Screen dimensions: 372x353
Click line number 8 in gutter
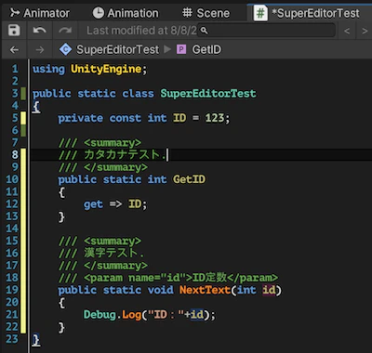15,154
